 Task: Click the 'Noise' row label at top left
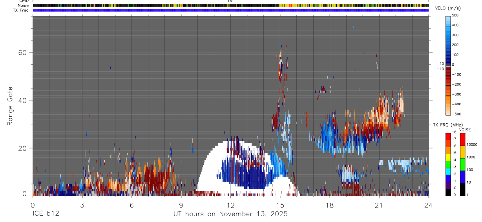pos(23,5)
